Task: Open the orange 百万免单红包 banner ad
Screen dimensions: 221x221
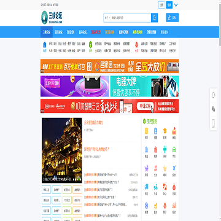Action: click(109, 66)
